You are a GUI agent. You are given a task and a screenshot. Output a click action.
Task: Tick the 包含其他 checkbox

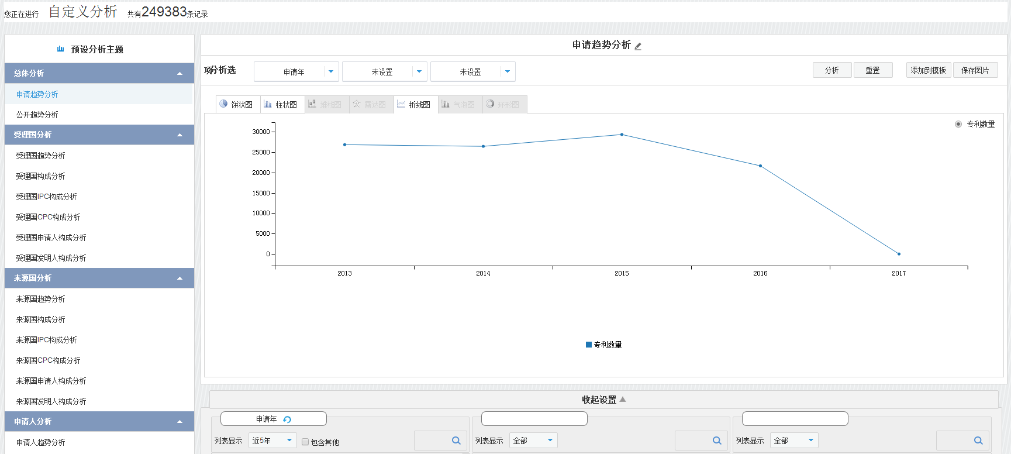(305, 442)
